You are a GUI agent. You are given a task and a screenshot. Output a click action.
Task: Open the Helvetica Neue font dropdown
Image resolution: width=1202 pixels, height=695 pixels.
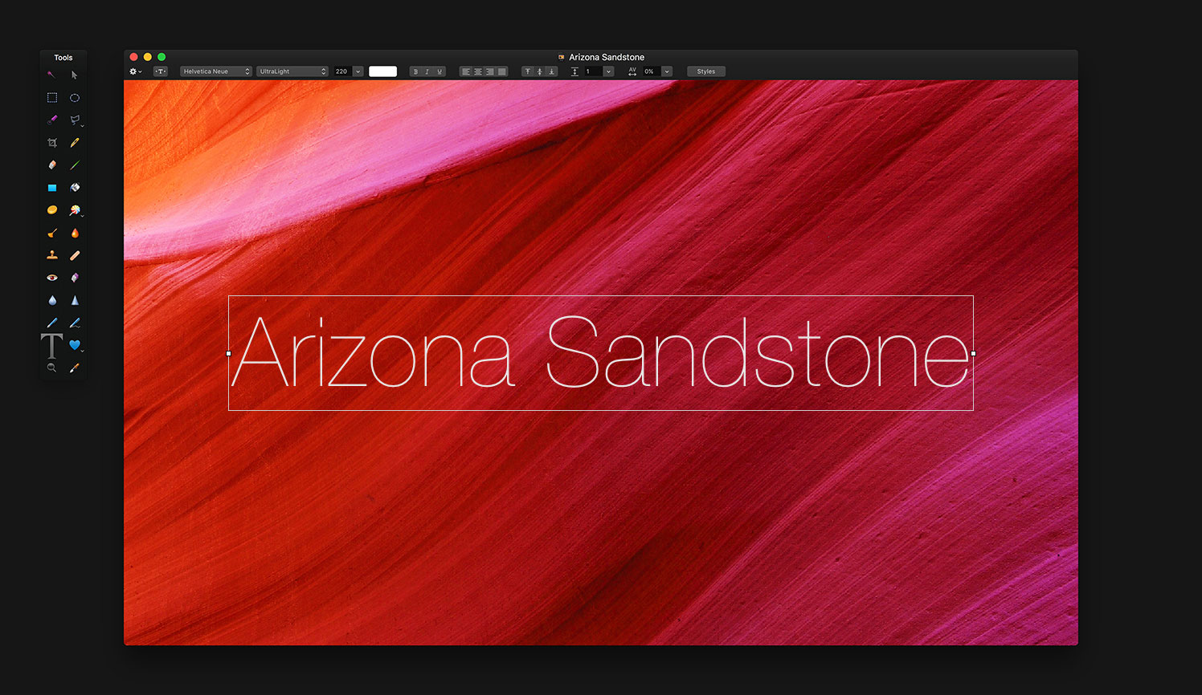click(x=216, y=71)
